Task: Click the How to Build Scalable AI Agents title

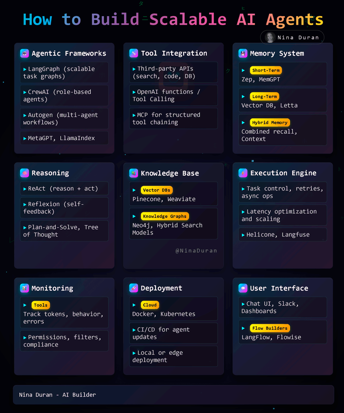Action: (x=173, y=20)
